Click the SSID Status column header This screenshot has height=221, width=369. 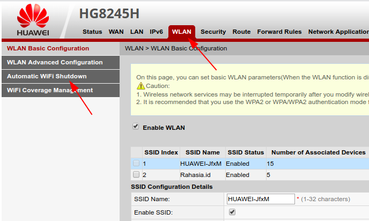pos(246,152)
